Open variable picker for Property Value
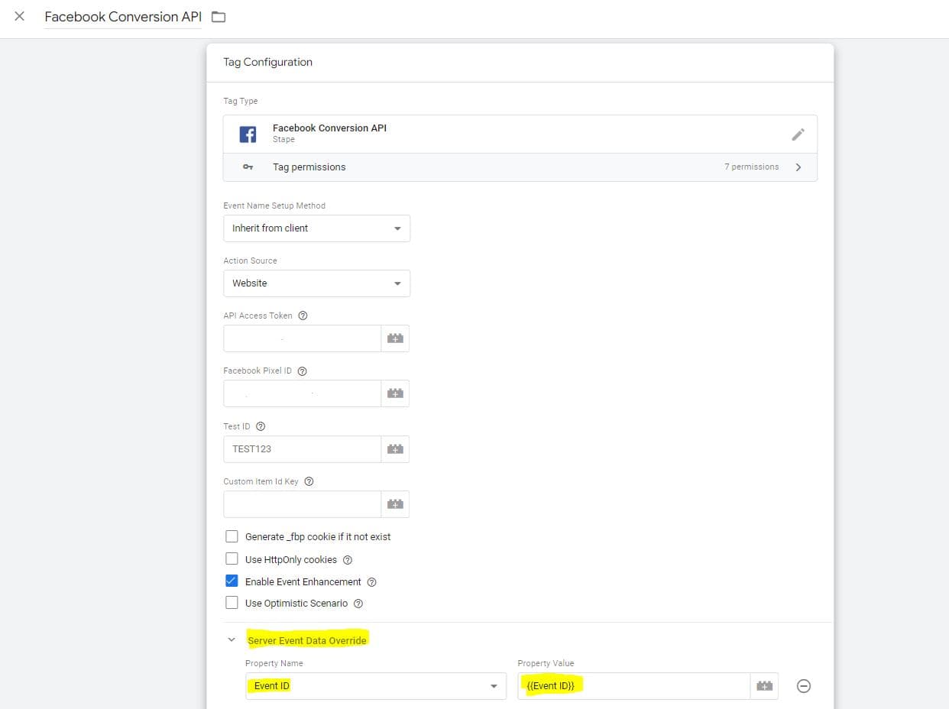 pos(764,685)
